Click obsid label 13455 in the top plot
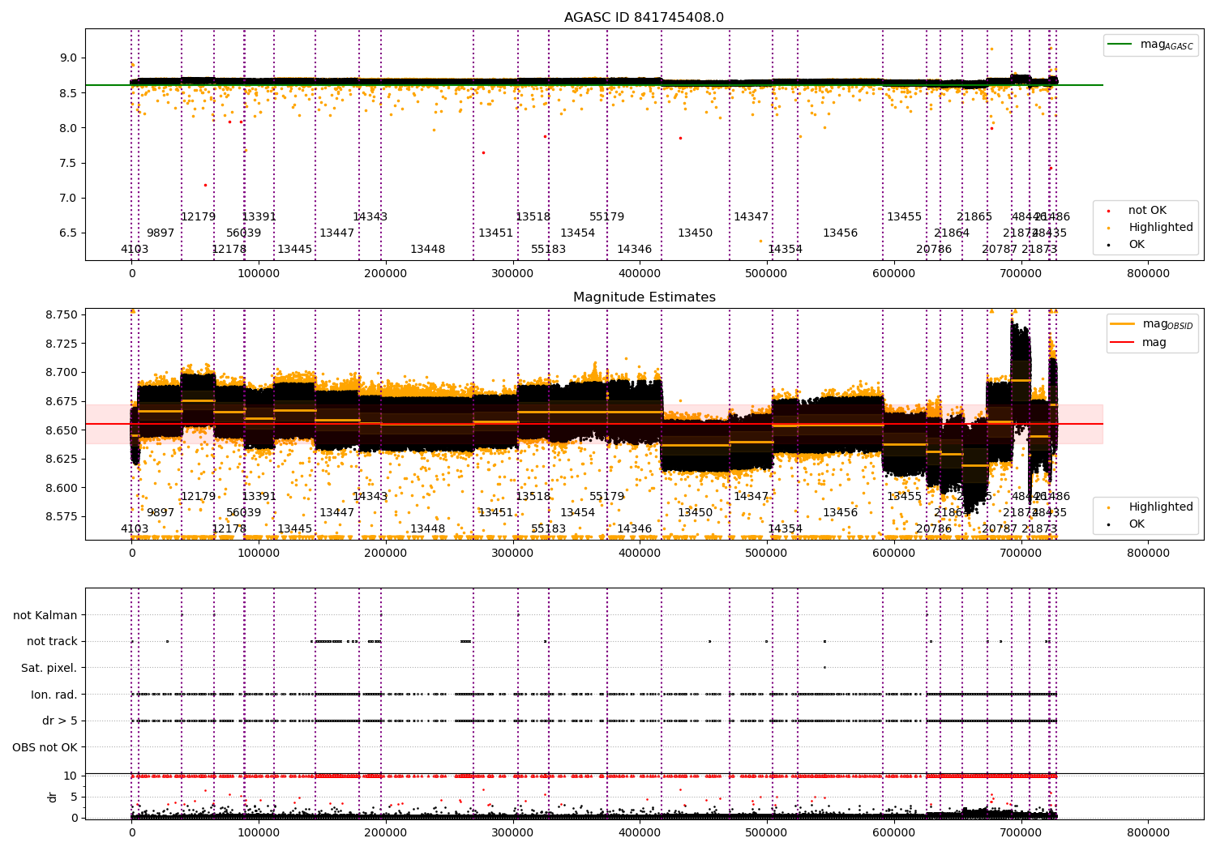This screenshot has width=1216, height=851. point(905,217)
